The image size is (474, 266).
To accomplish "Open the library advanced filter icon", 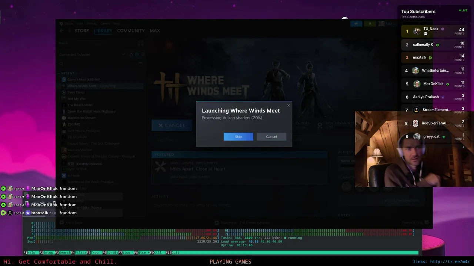I will pyautogui.click(x=141, y=64).
